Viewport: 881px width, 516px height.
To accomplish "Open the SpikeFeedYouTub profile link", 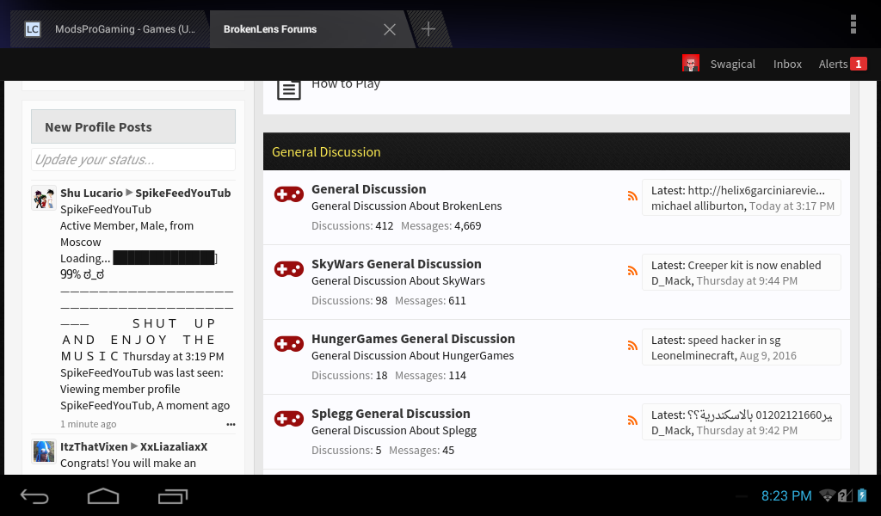I will pos(182,193).
